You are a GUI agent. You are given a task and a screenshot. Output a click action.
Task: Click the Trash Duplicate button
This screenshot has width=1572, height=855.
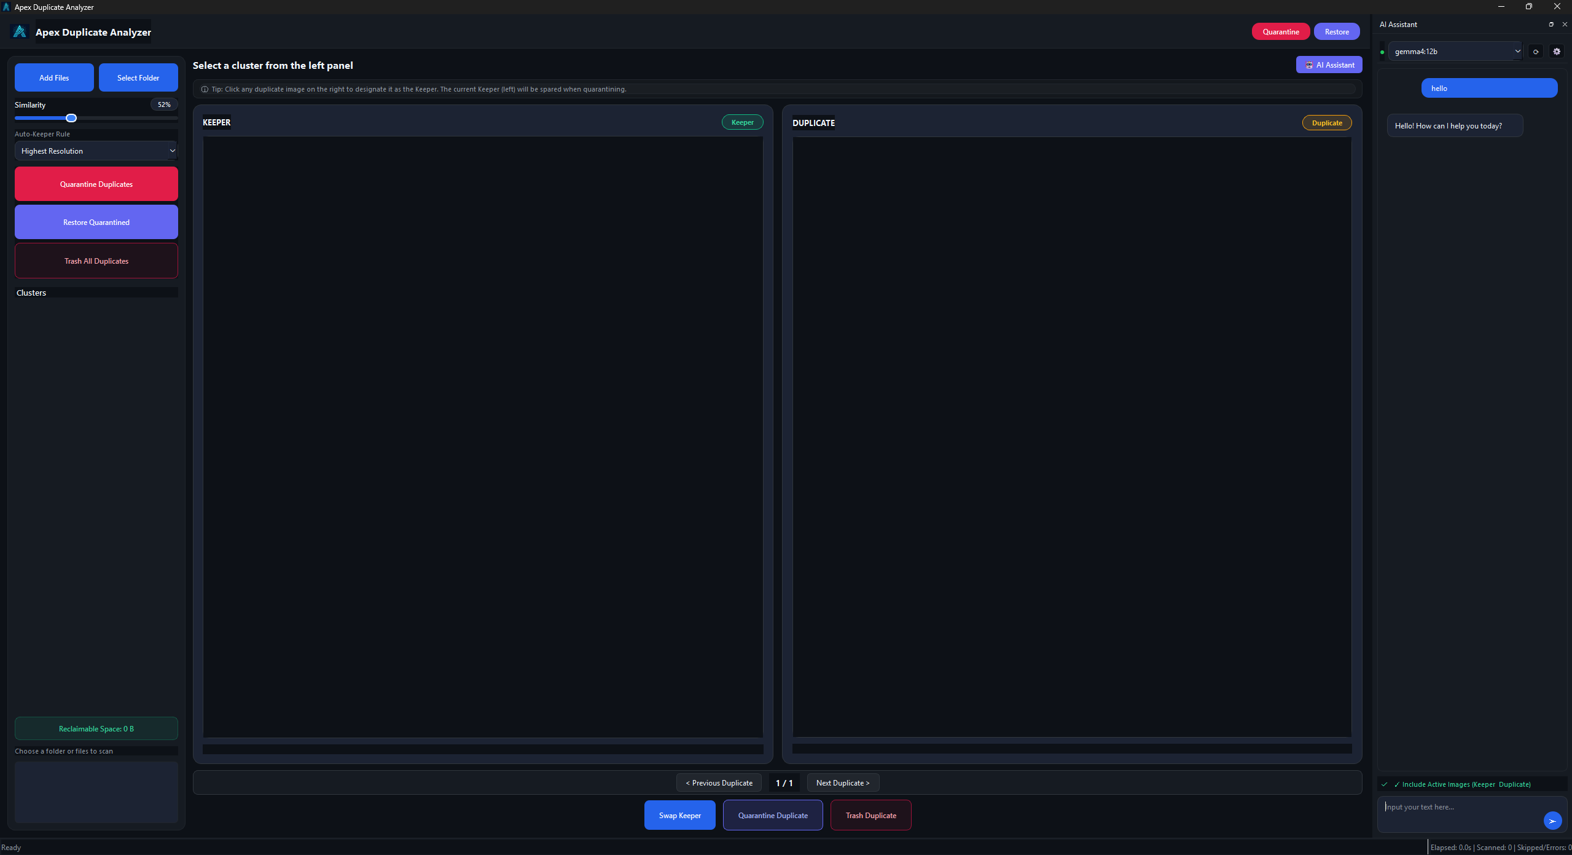pos(870,815)
